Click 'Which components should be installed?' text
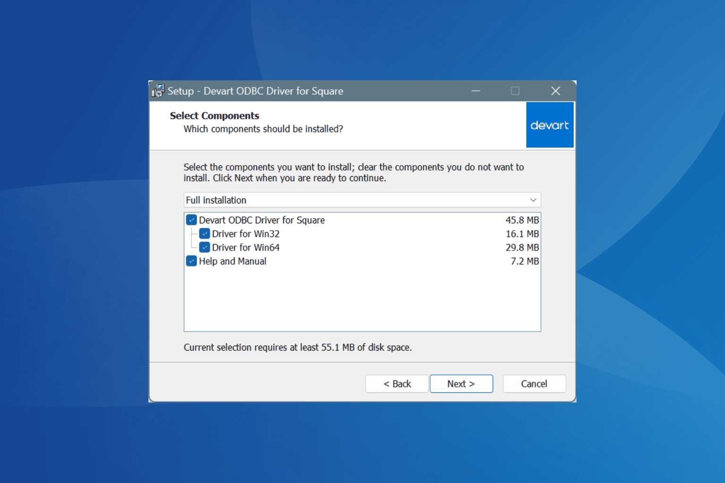This screenshot has width=725, height=483. point(263,129)
